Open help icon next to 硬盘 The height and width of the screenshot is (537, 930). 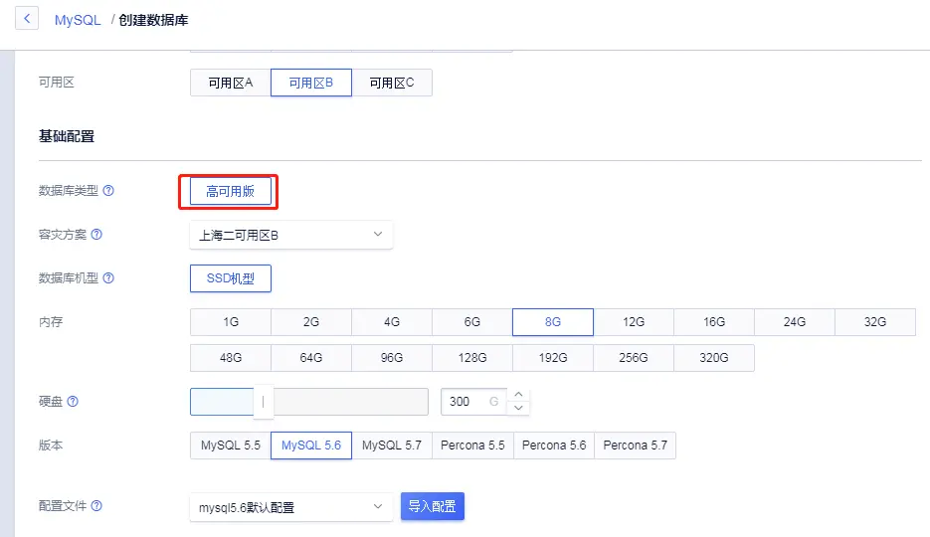(73, 402)
